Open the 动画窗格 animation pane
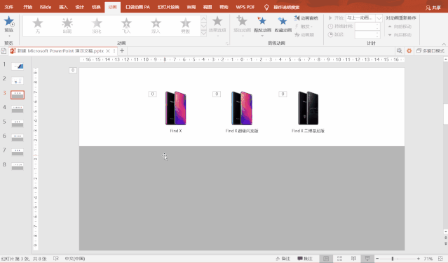The image size is (448, 263). coord(306,18)
